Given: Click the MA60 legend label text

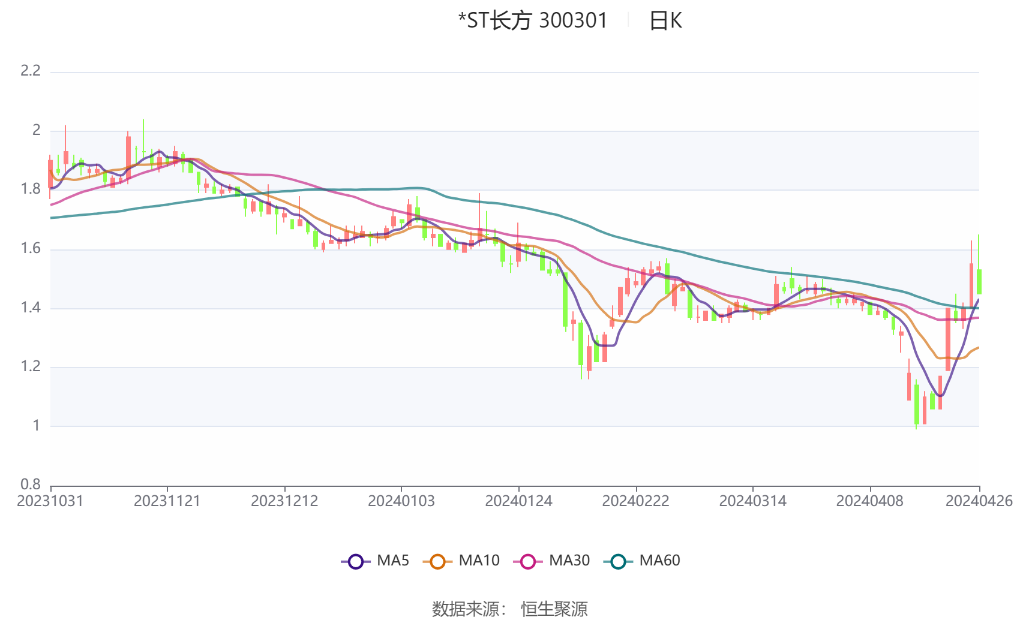Looking at the screenshot, I should click(x=659, y=561).
